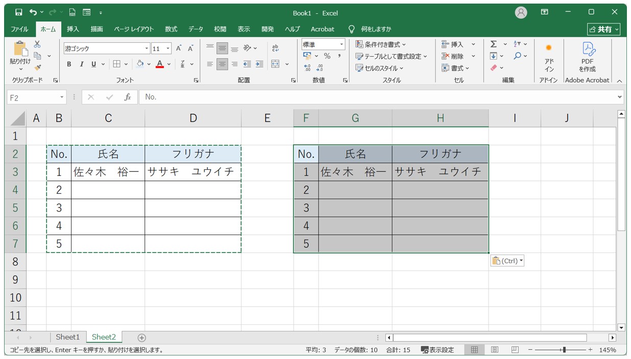The height and width of the screenshot is (359, 631).
Task: Click the 共有 share button
Action: point(604,29)
